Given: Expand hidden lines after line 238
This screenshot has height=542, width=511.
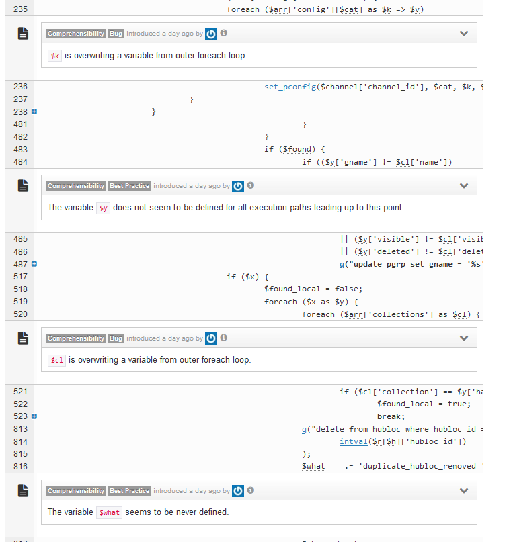Looking at the screenshot, I should pyautogui.click(x=34, y=111).
